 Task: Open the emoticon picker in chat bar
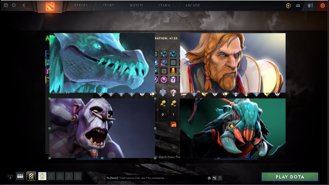209,178
